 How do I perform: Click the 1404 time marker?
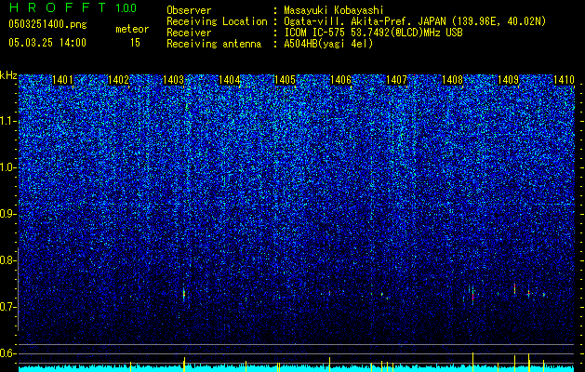230,80
